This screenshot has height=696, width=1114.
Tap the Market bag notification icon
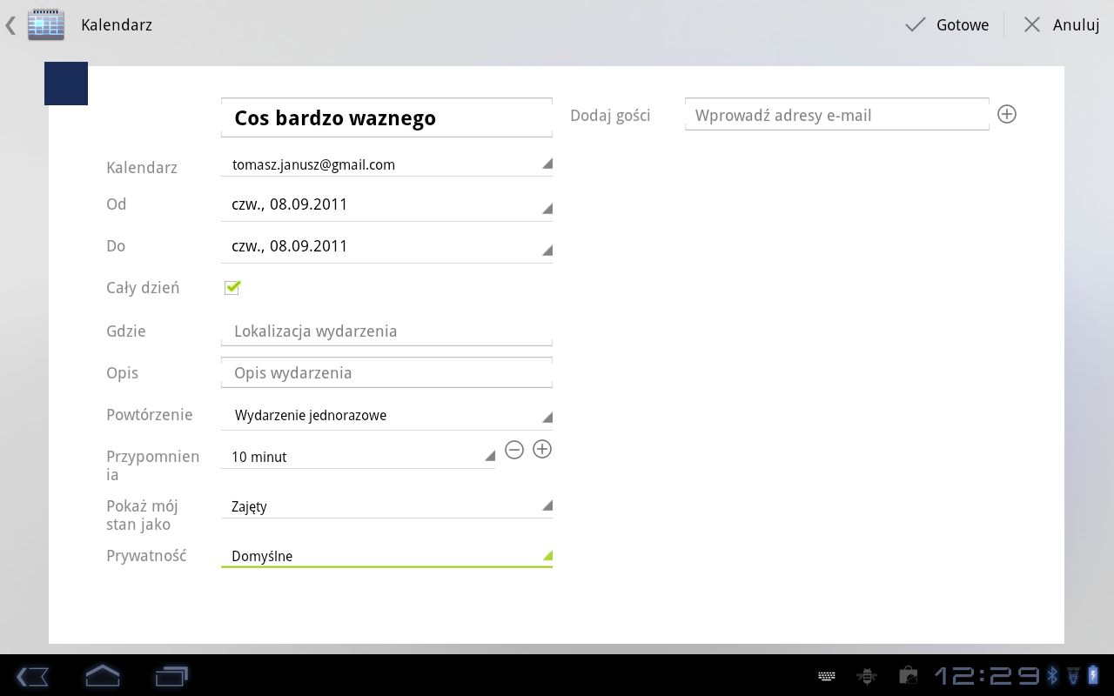point(908,676)
